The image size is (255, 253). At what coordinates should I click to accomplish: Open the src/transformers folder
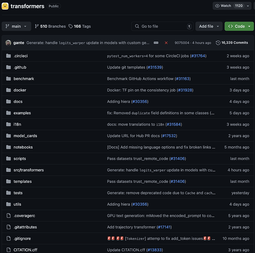[x=29, y=170]
